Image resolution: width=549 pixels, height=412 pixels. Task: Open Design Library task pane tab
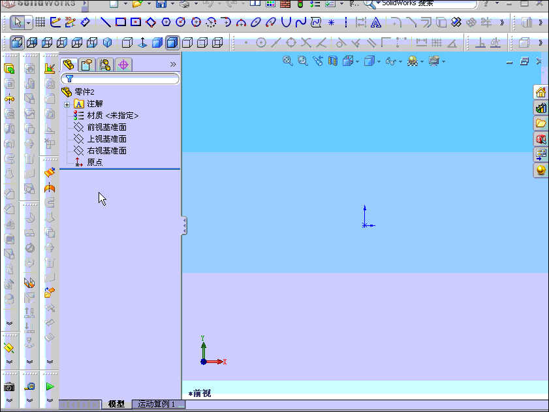pyautogui.click(x=541, y=108)
